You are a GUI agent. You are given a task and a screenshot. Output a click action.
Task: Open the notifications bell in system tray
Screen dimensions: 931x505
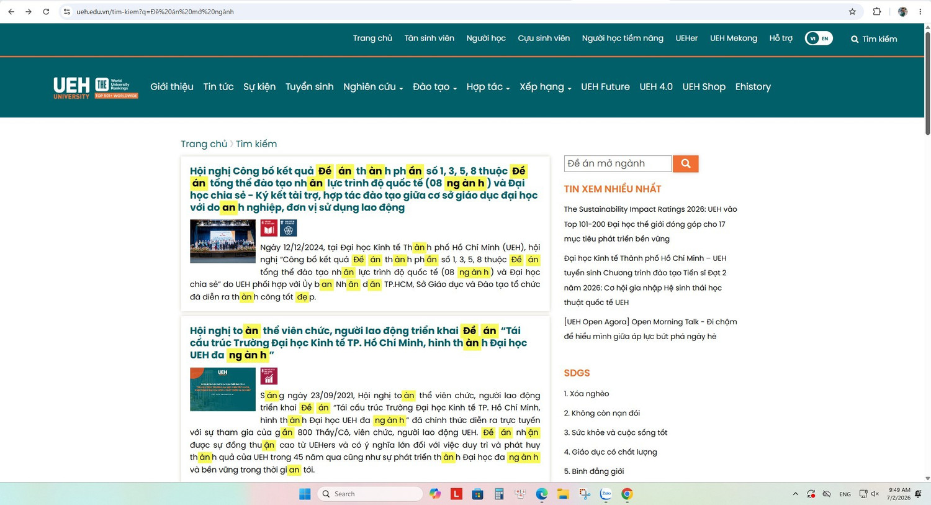919,494
